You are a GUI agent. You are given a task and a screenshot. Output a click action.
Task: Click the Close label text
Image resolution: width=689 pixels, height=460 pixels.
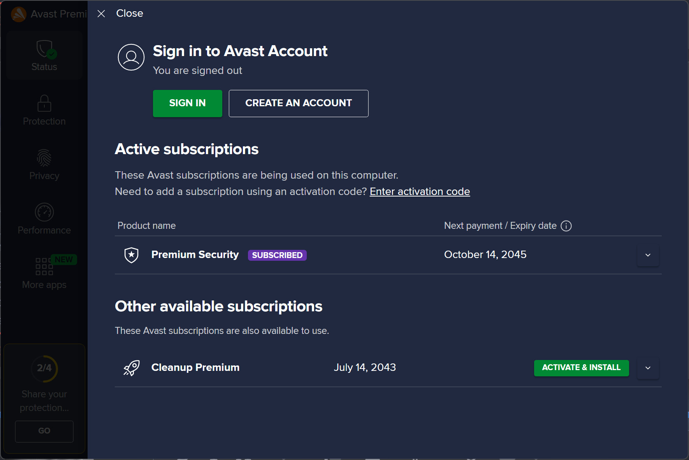point(130,13)
